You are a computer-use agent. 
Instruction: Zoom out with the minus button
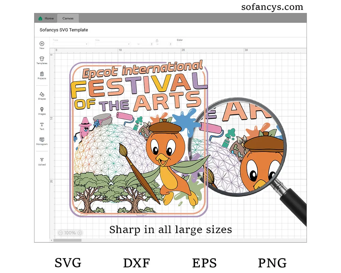click(x=60, y=233)
